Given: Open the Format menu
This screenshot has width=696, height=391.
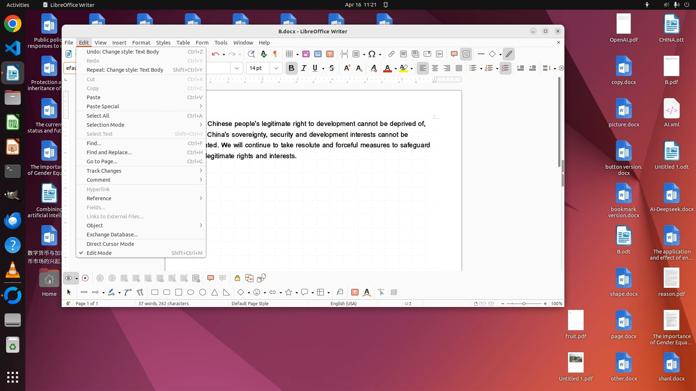Looking at the screenshot, I should (141, 42).
